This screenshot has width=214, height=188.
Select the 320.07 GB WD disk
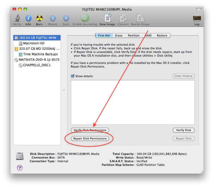37,49
